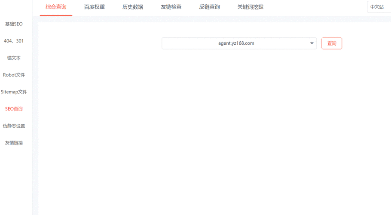
Task: Expand the domain dropdown arrow
Action: click(x=312, y=43)
